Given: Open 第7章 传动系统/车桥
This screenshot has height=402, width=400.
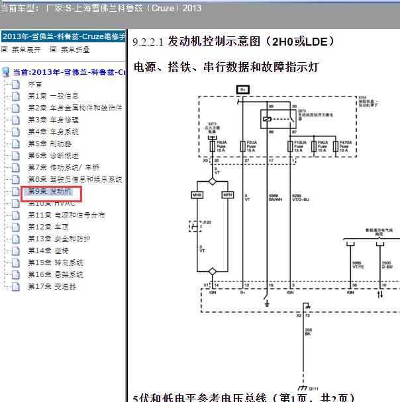Looking at the screenshot, I should coord(64,167).
